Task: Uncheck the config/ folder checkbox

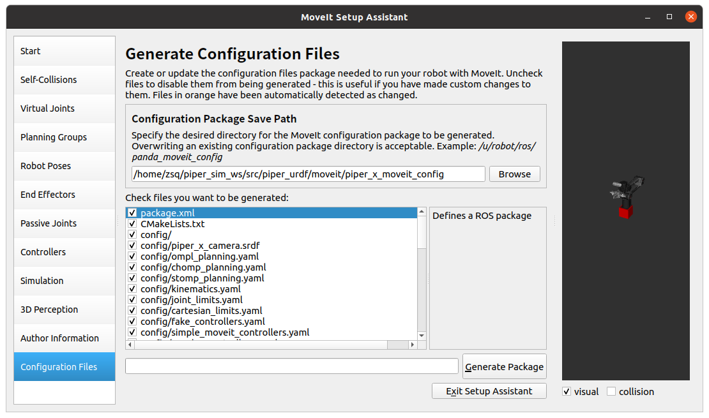Action: click(132, 235)
